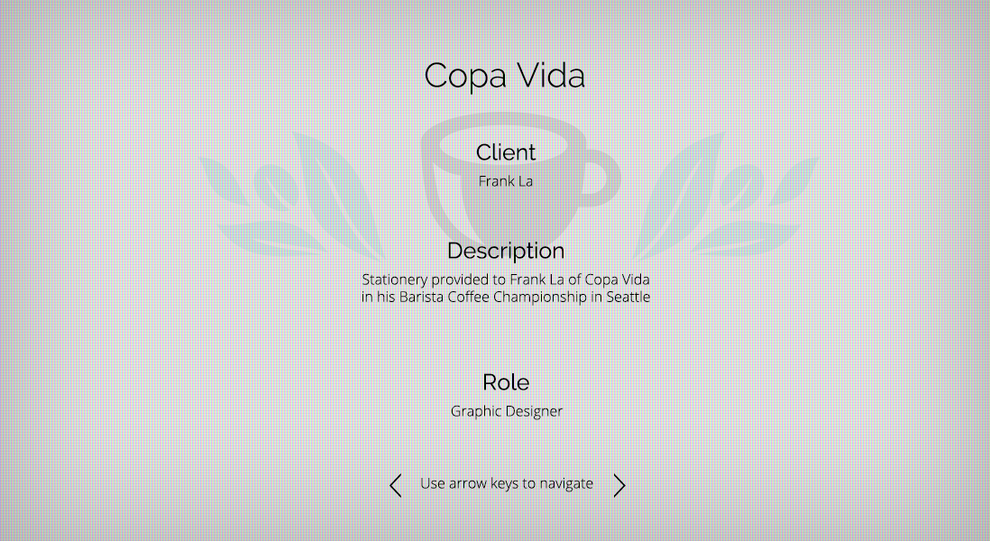Click the "Use arrow keys to navigate" hint
Viewport: 990px width, 541px height.
point(507,484)
